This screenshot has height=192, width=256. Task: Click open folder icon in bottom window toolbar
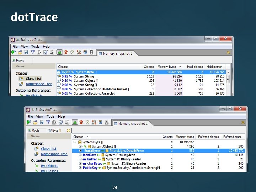click(x=35, y=122)
